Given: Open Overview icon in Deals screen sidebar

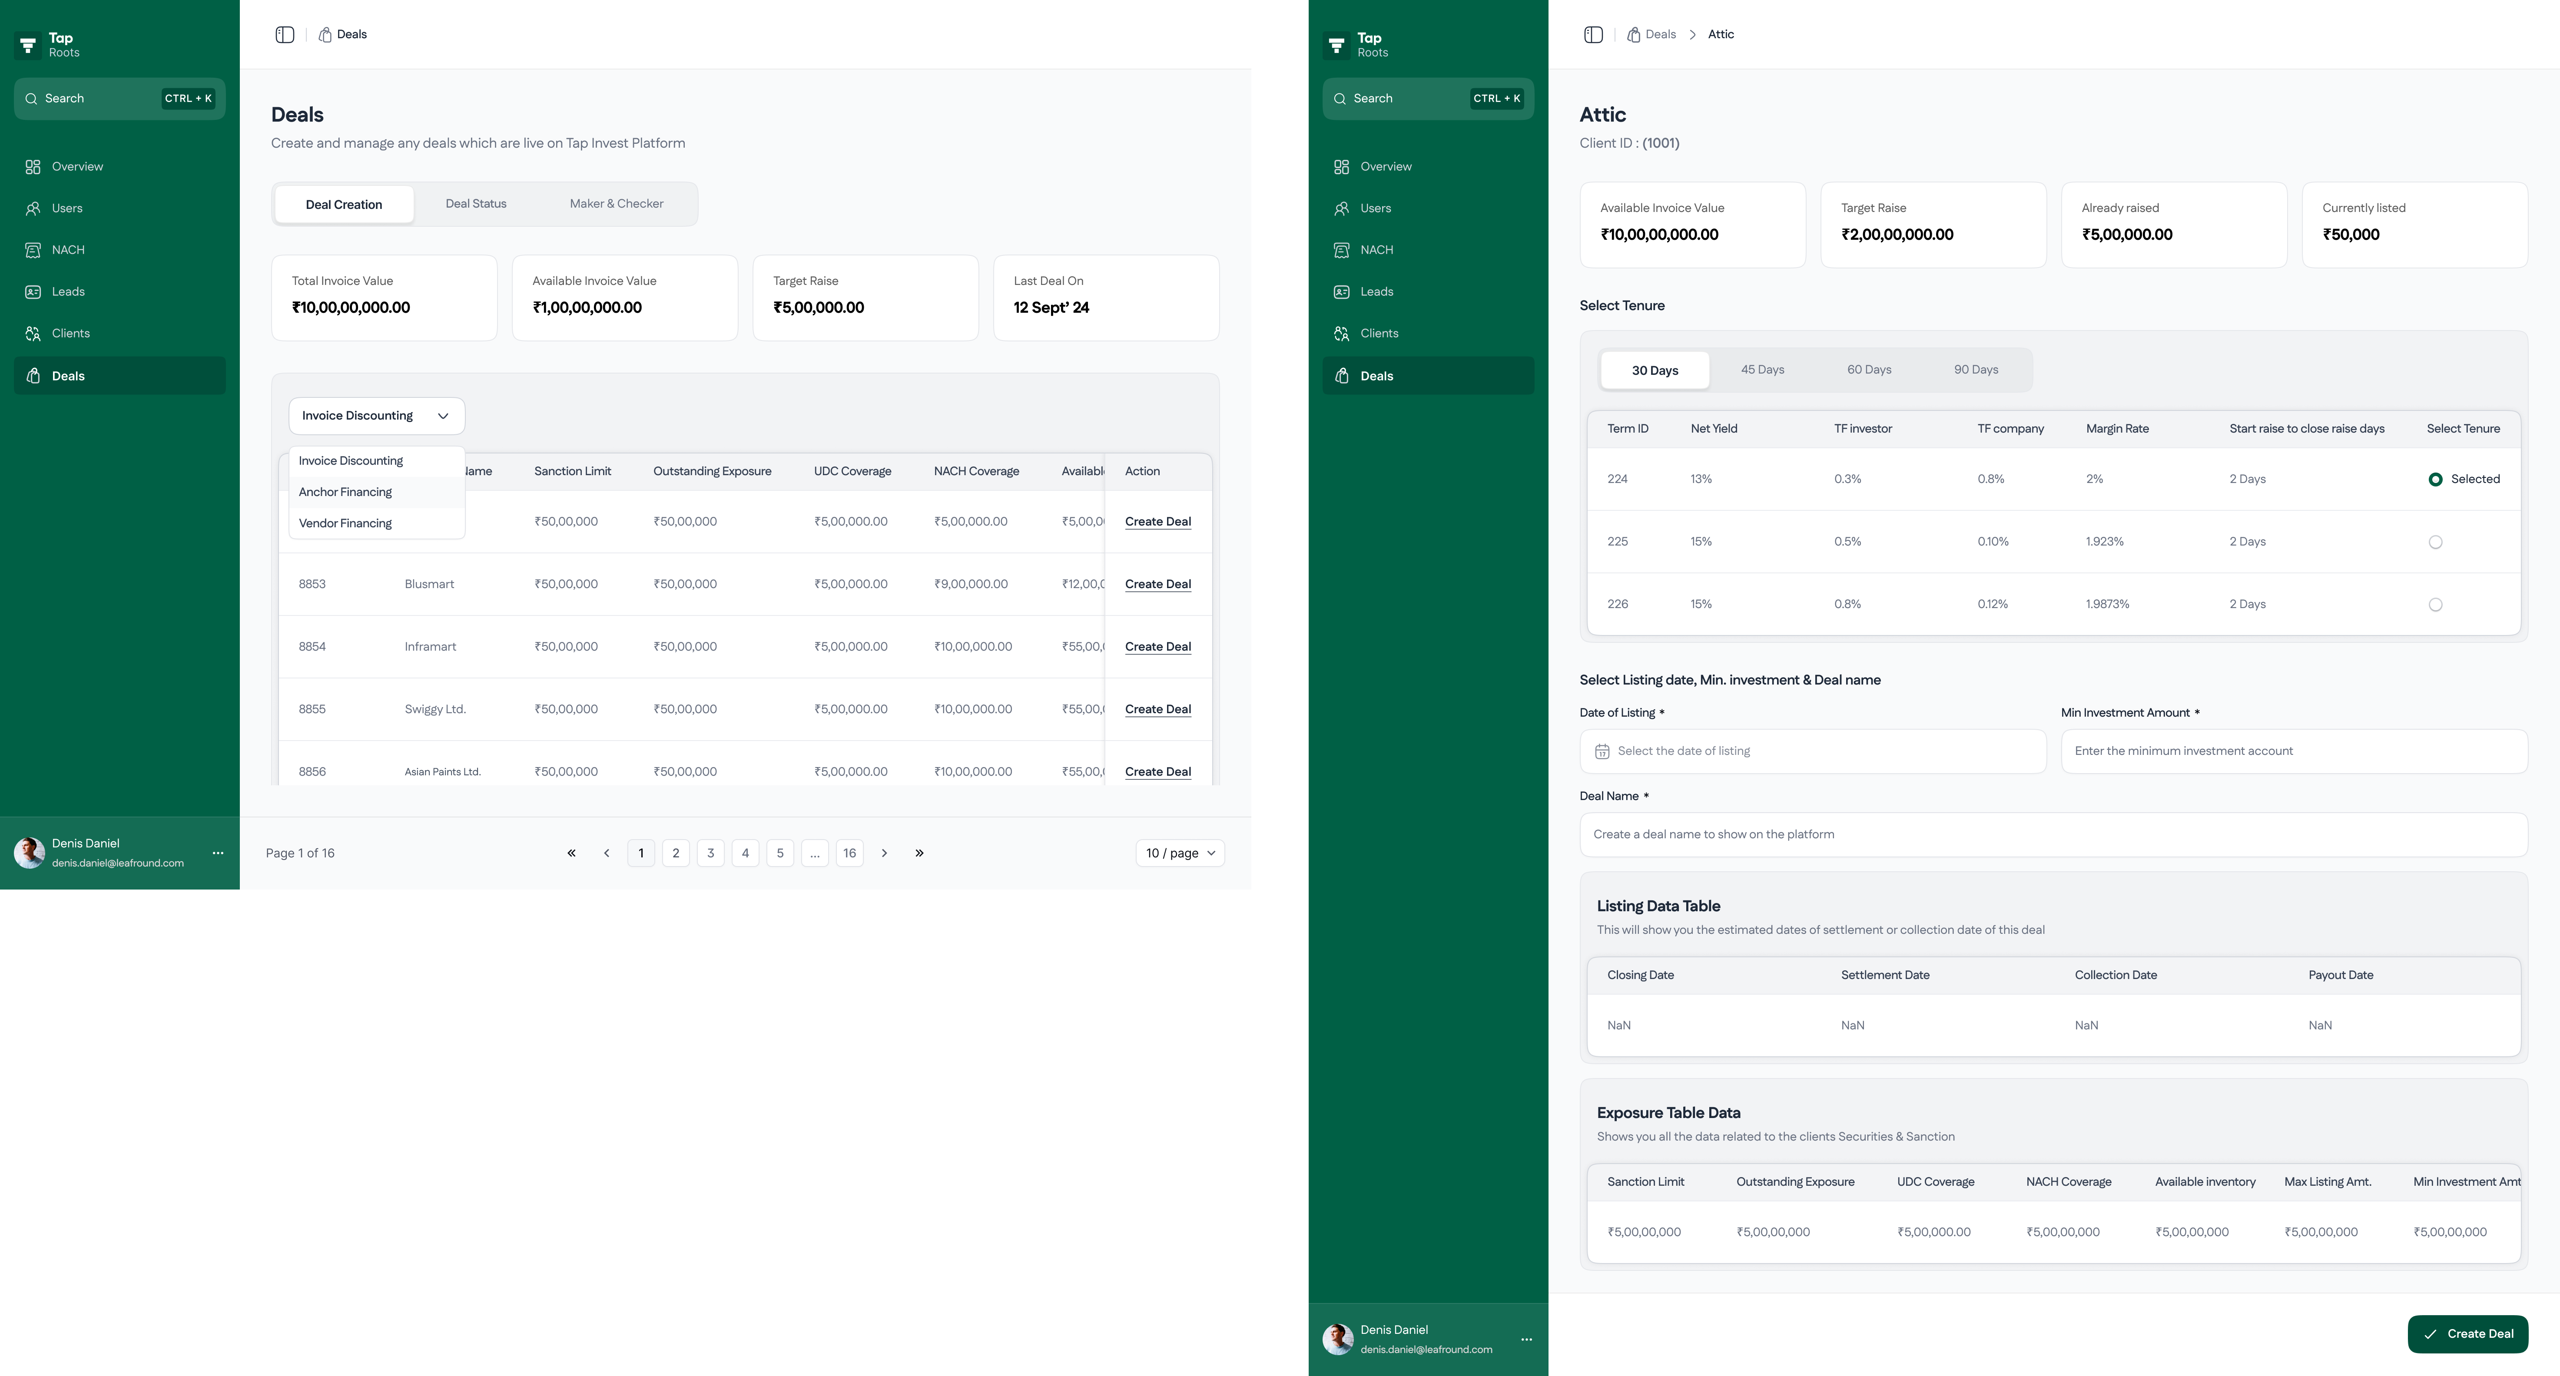Looking at the screenshot, I should pos(33,167).
